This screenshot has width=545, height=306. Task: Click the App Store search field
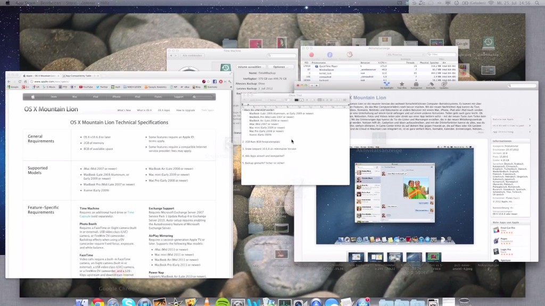[x=522, y=86]
